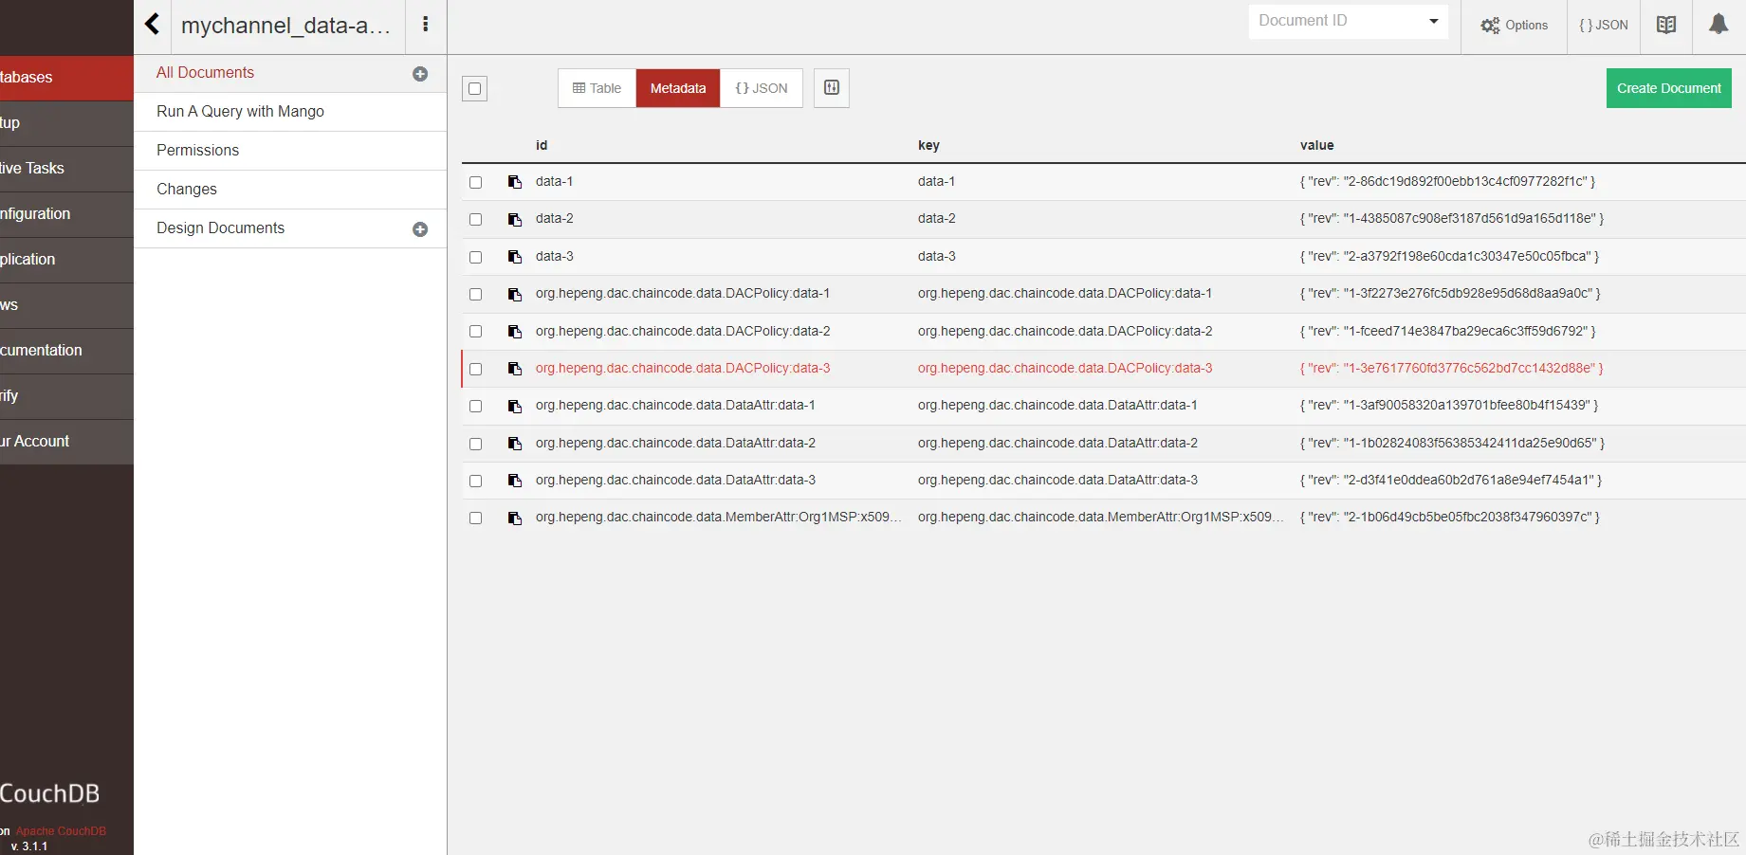1746x855 pixels.
Task: Click the Create Document button
Action: 1668,88
